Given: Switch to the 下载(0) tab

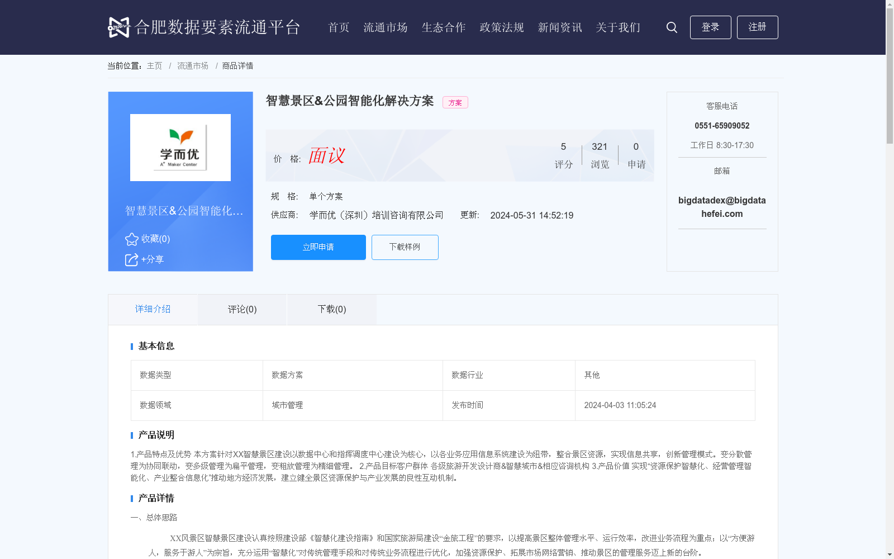Looking at the screenshot, I should tap(332, 309).
